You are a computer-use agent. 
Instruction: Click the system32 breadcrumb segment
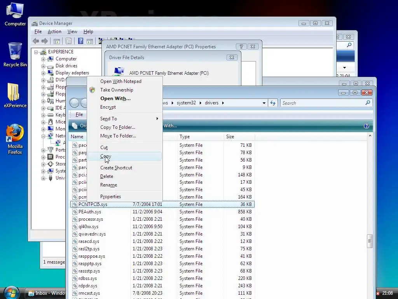click(186, 103)
